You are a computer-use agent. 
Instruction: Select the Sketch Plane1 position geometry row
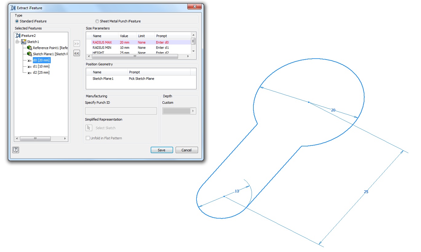point(141,79)
